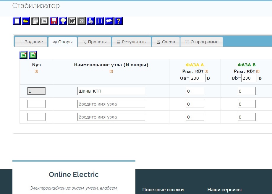Click the 'Online Electric' footer heading
This screenshot has height=194, width=272.
pyautogui.click(x=74, y=175)
